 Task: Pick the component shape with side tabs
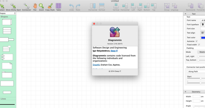7,57
